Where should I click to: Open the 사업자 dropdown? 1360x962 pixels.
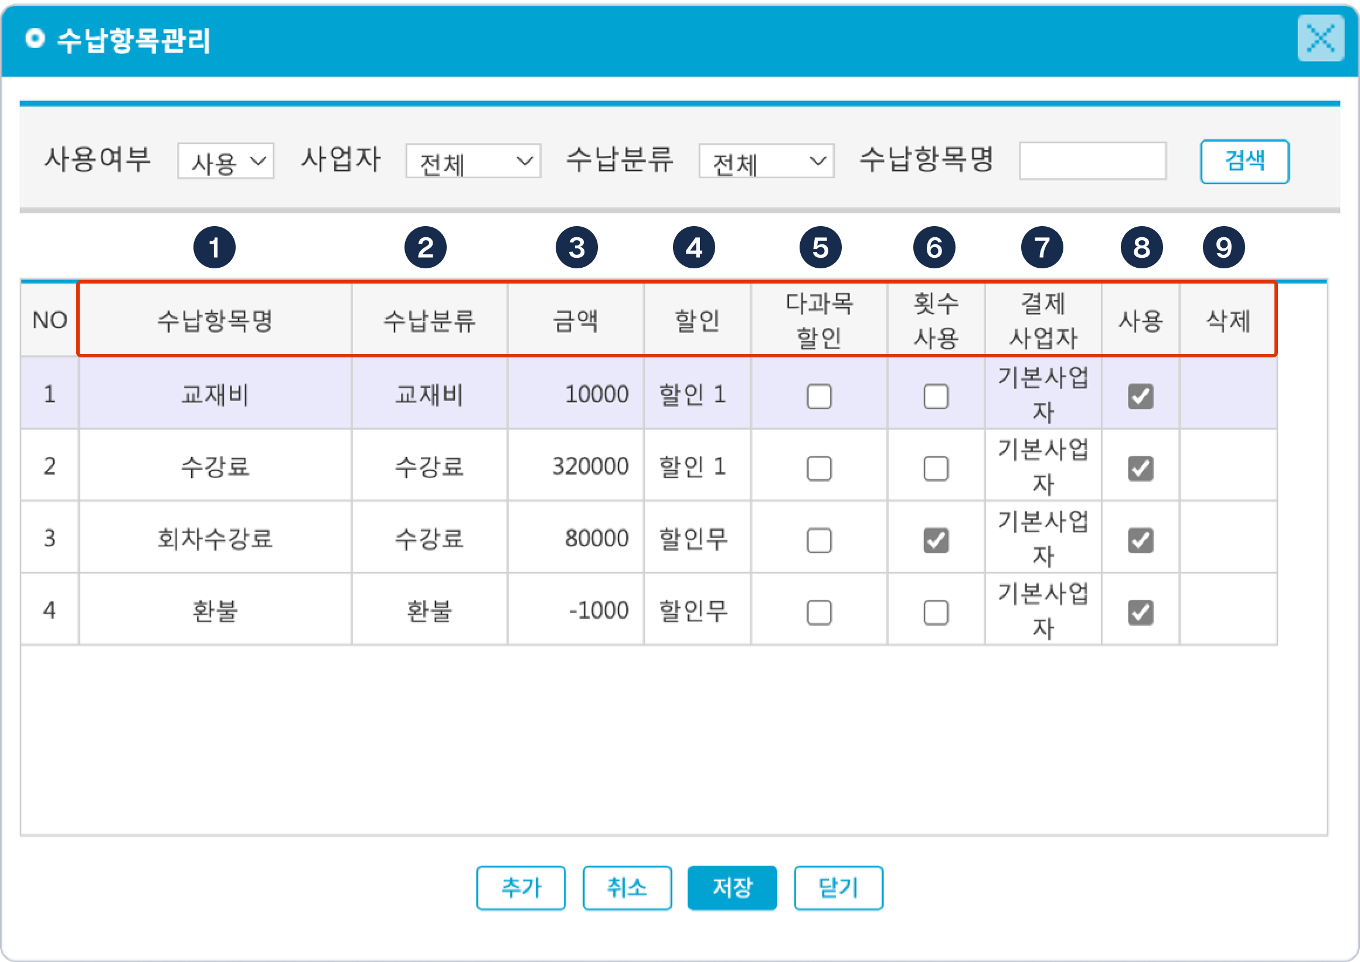click(473, 161)
